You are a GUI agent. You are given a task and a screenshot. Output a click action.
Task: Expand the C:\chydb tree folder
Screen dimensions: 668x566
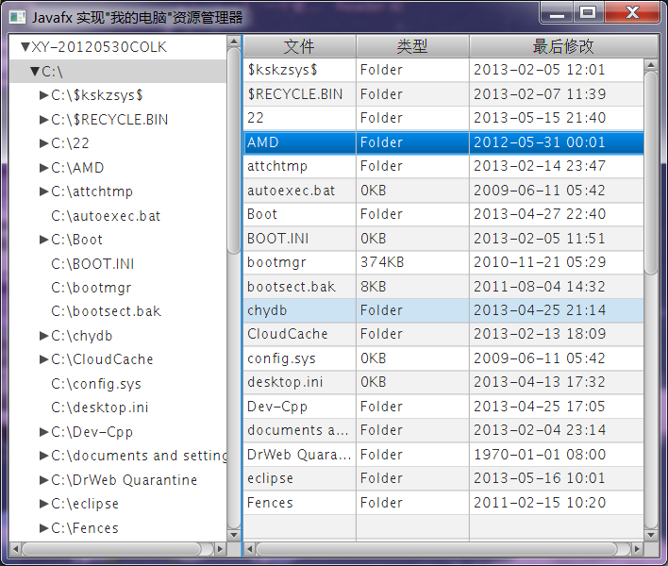pos(44,336)
